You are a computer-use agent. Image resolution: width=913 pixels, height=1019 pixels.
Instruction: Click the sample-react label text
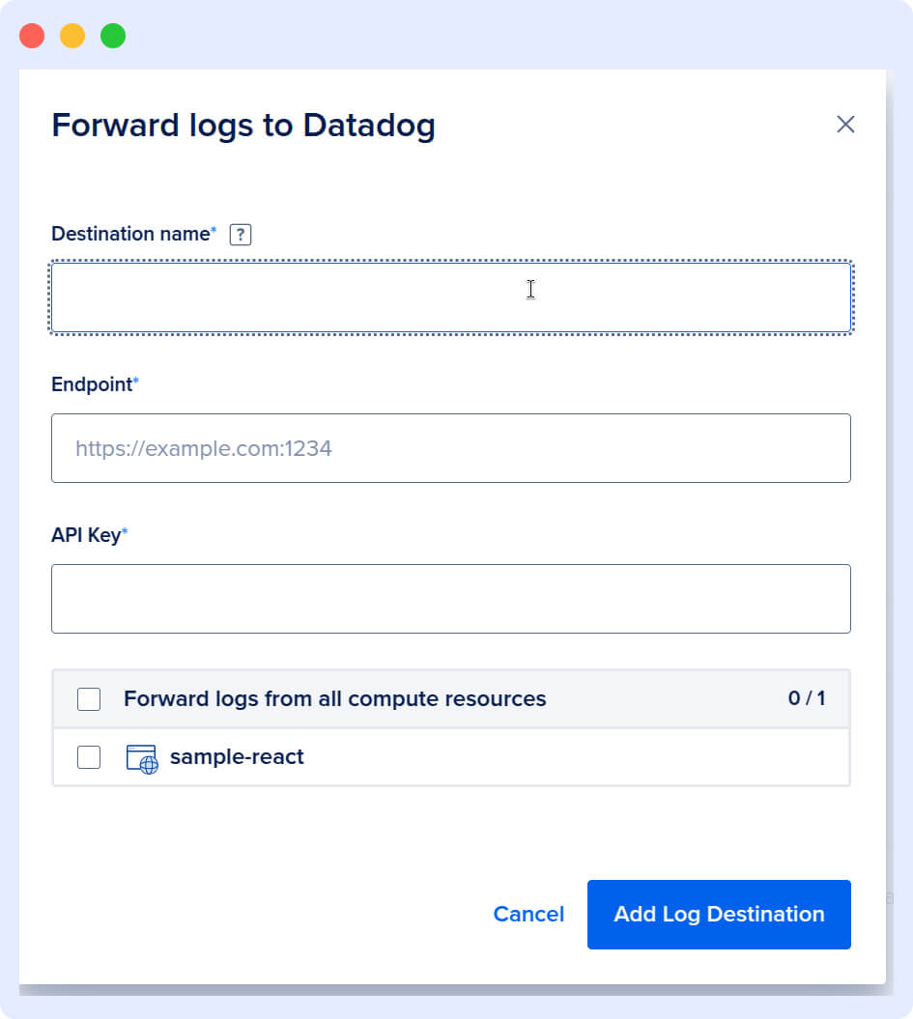(x=235, y=757)
